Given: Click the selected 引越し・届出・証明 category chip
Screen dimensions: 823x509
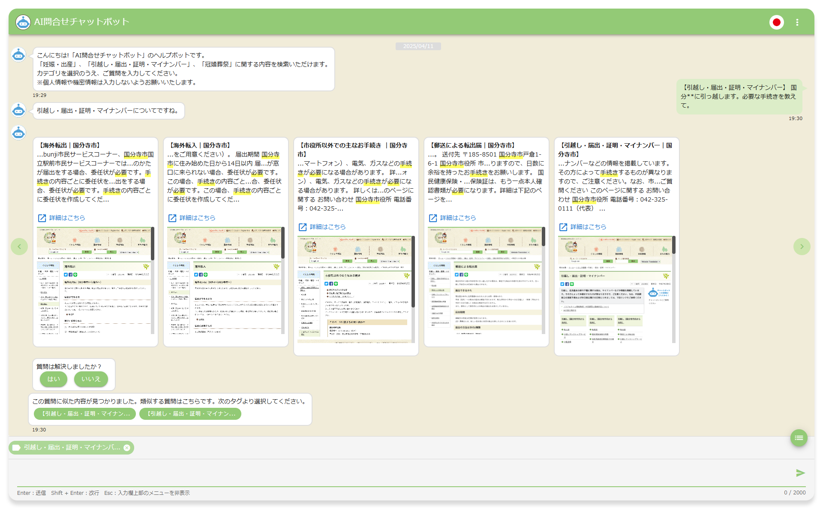Looking at the screenshot, I should (71, 448).
